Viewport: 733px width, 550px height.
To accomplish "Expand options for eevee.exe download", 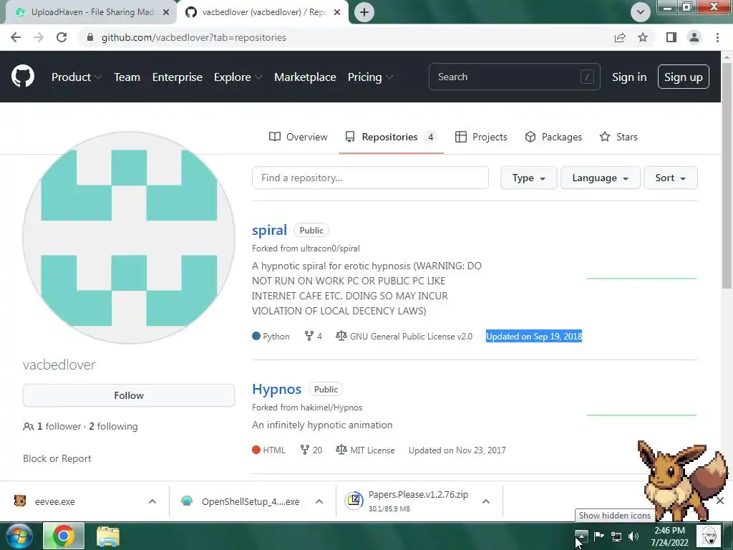I will 152,501.
